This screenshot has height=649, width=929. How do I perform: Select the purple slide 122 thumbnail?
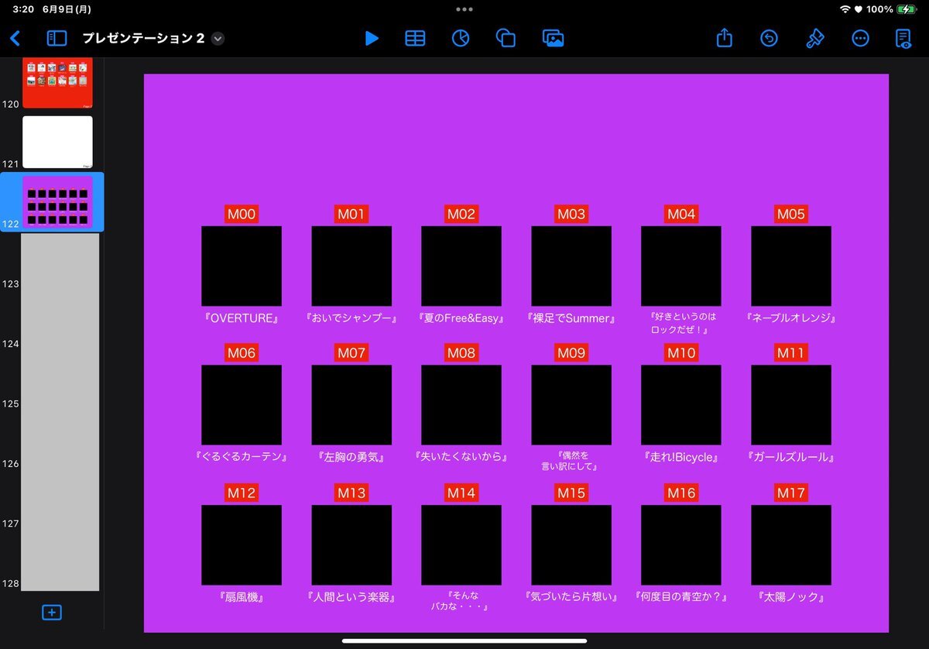click(57, 202)
